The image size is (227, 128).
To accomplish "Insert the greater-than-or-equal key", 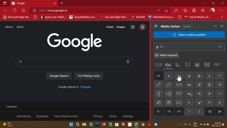I will coord(209,85).
